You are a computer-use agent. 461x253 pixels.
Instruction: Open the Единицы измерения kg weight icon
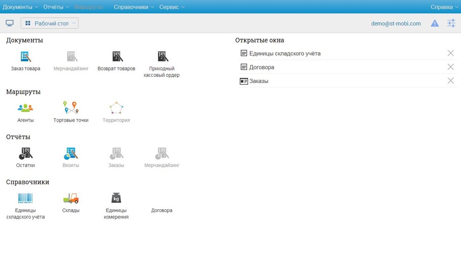pos(116,198)
